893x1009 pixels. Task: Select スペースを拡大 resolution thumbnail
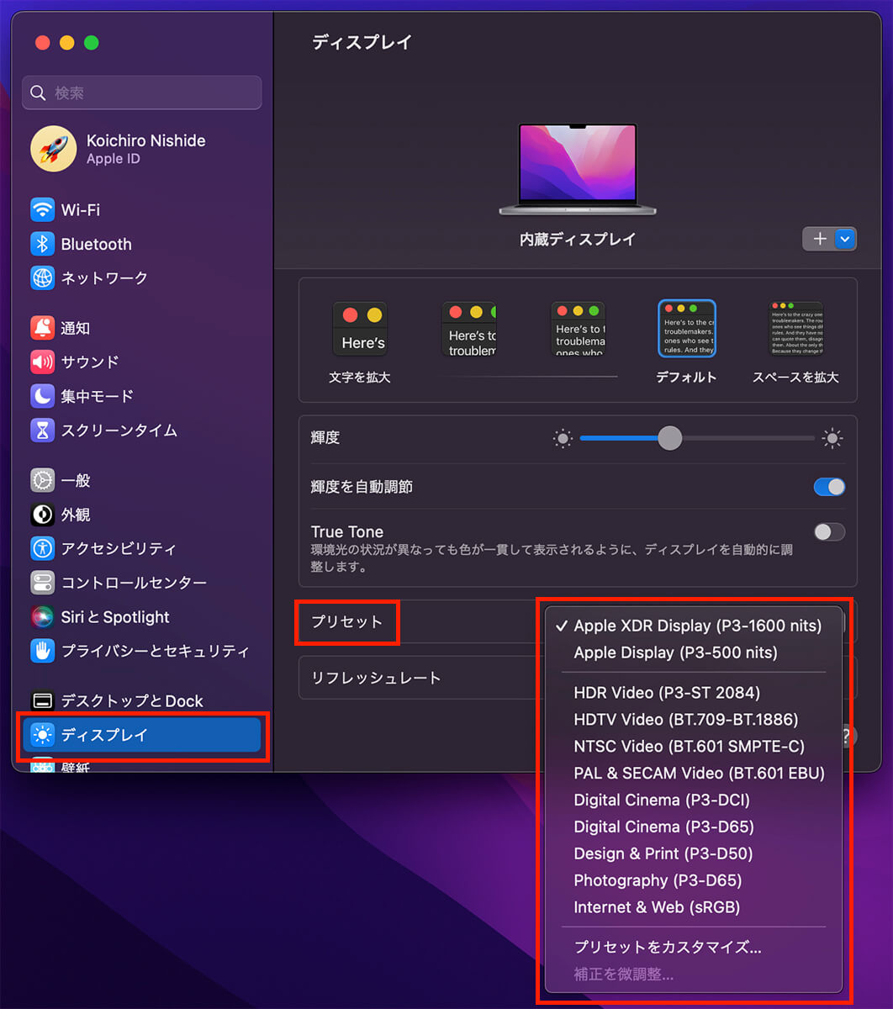[795, 330]
